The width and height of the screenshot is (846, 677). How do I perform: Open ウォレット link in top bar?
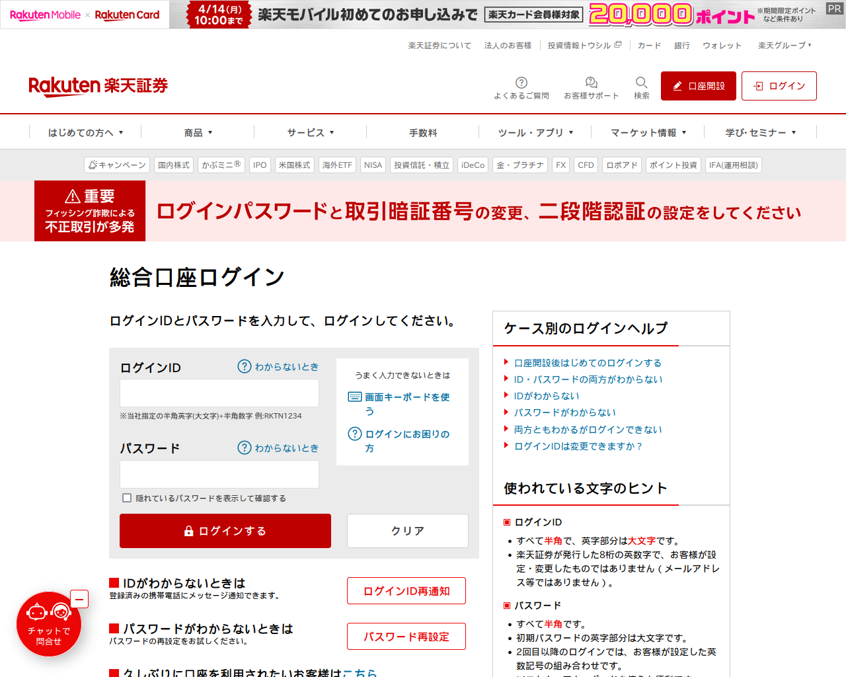click(722, 46)
